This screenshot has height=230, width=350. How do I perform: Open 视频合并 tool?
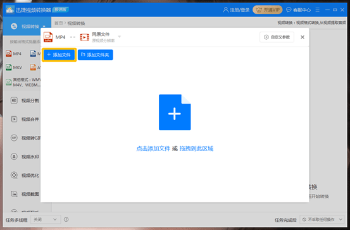coord(25,119)
